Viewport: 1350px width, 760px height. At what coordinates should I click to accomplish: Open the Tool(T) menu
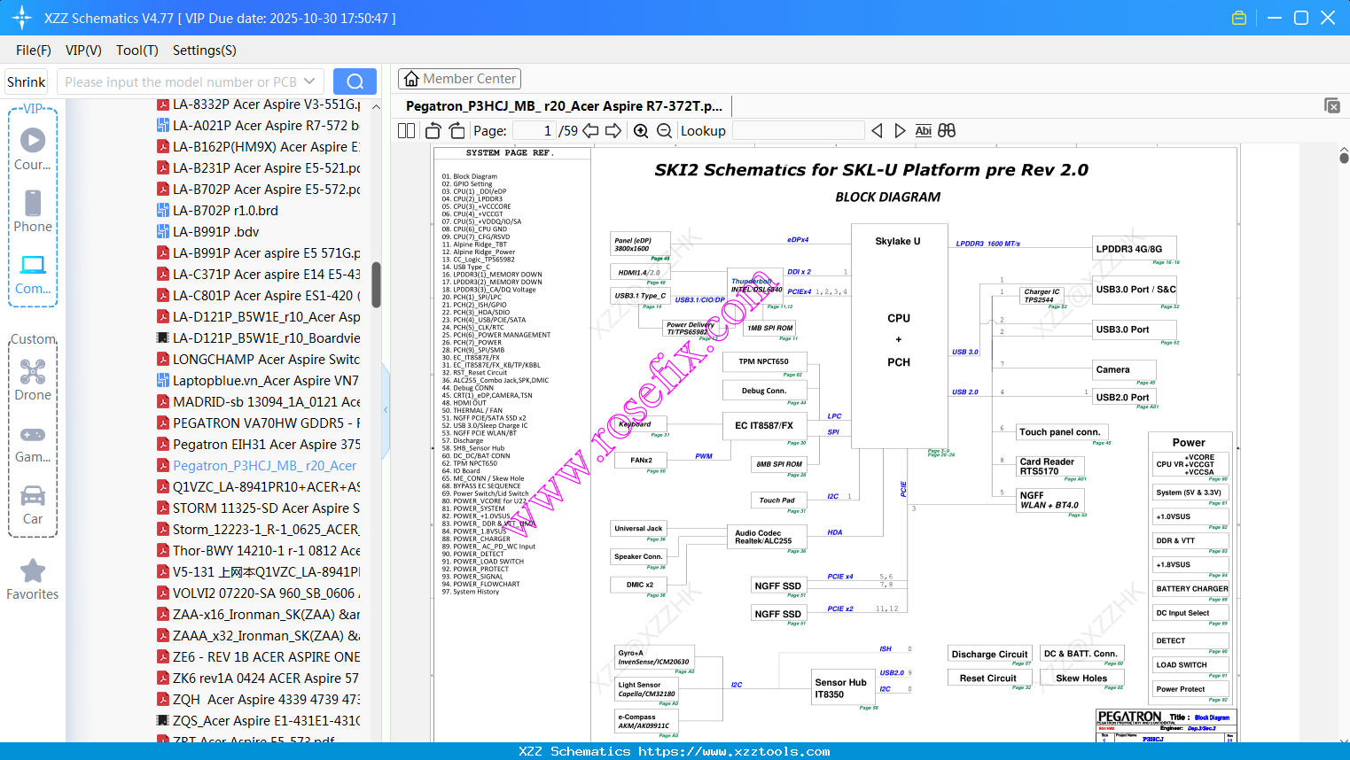pos(137,50)
